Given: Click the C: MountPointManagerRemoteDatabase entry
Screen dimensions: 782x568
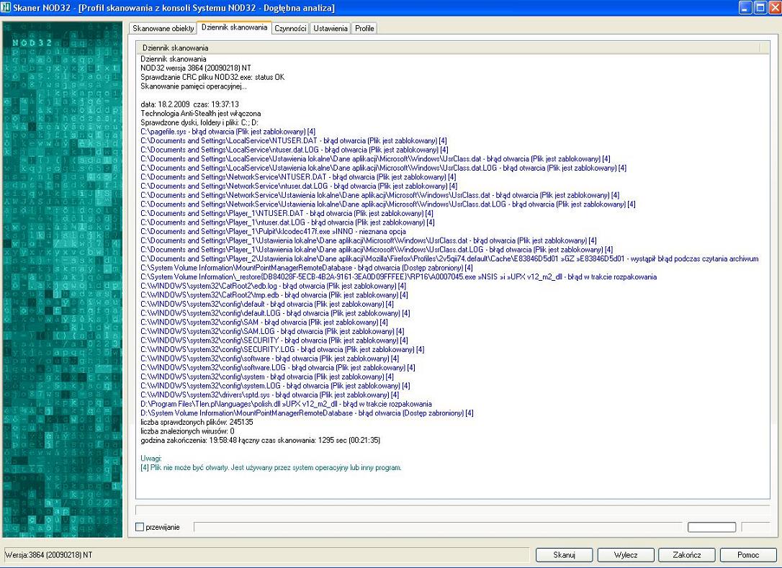Looking at the screenshot, I should [307, 268].
